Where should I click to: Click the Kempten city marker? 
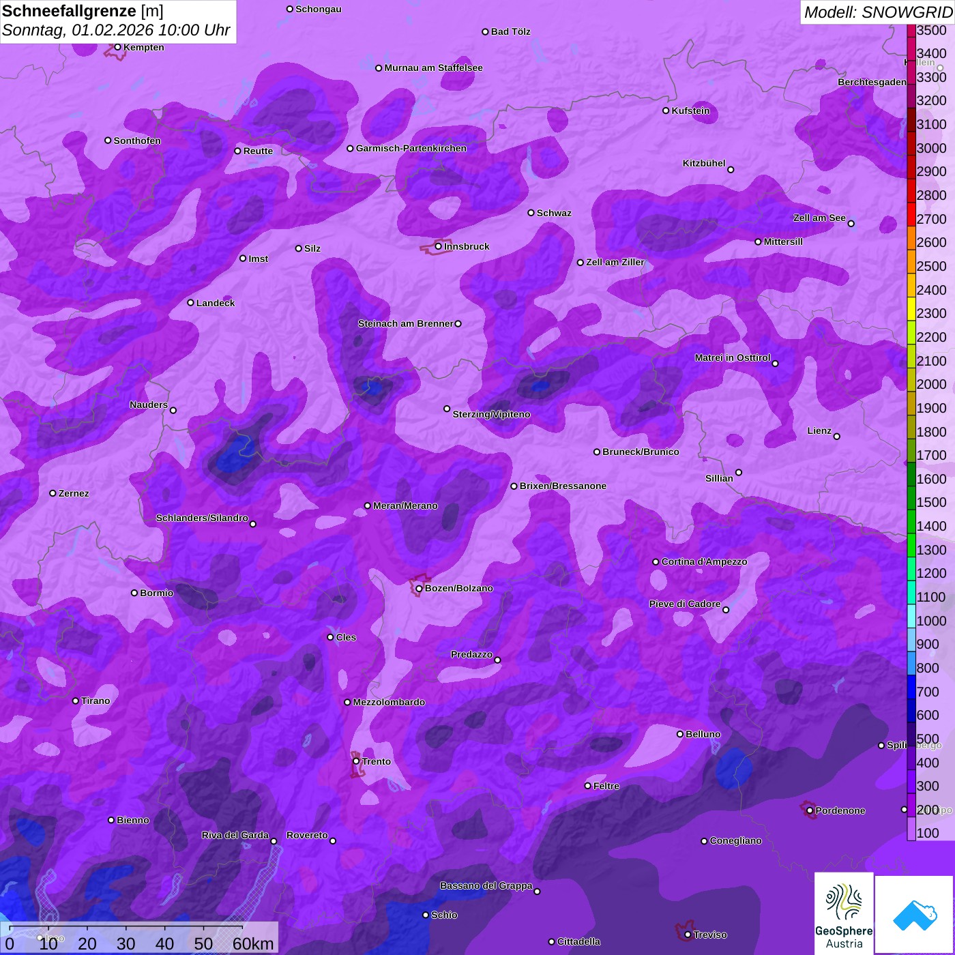tap(117, 47)
